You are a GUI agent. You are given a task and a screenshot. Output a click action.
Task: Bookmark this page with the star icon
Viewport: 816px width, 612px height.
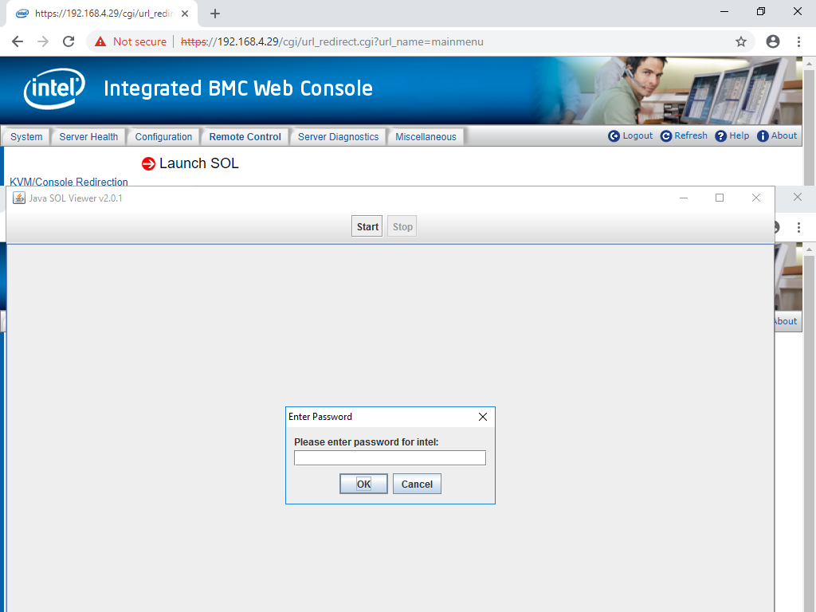741,41
